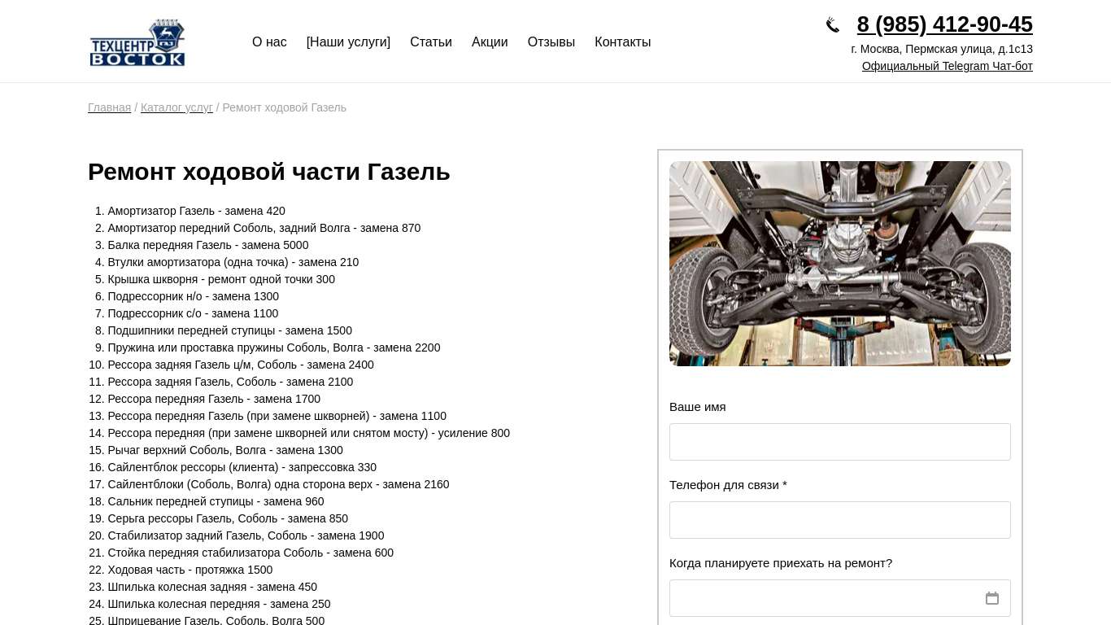Open the Акции section
Screen dimensions: 1111x625
click(490, 42)
